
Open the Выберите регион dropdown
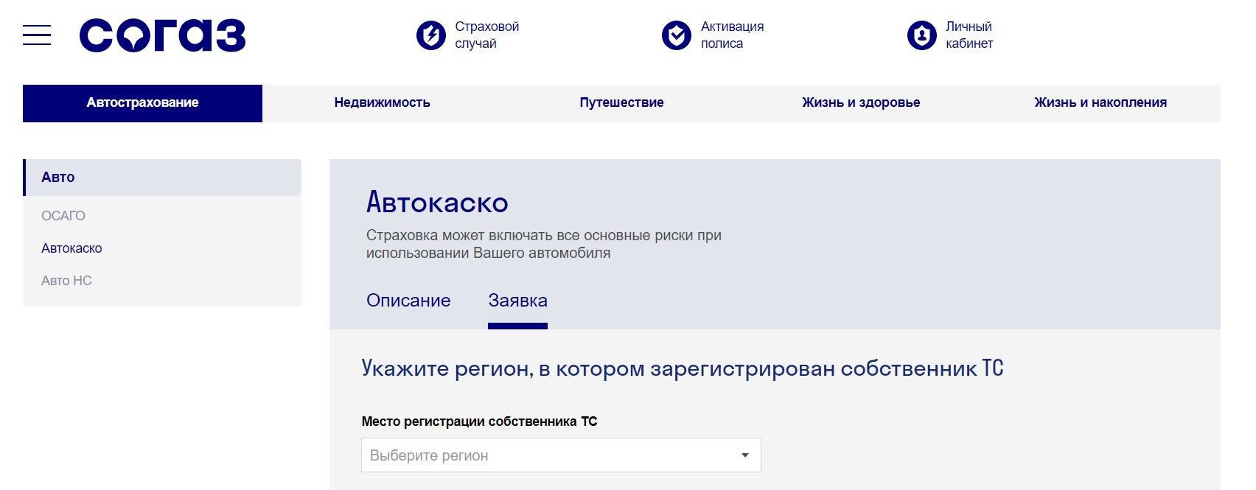[561, 455]
